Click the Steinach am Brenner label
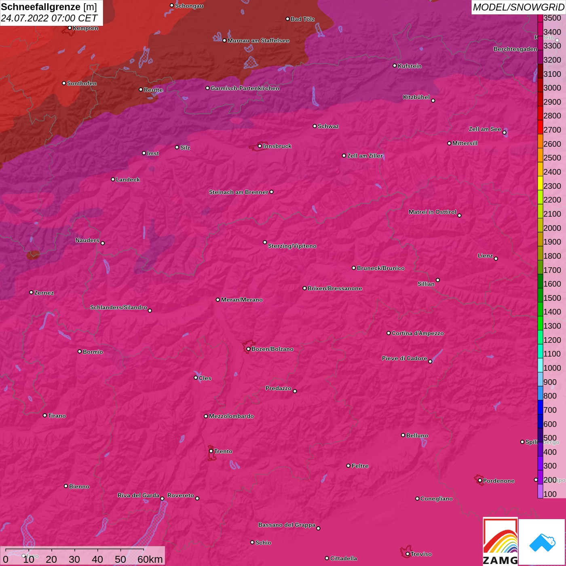566x566 pixels. tap(238, 192)
